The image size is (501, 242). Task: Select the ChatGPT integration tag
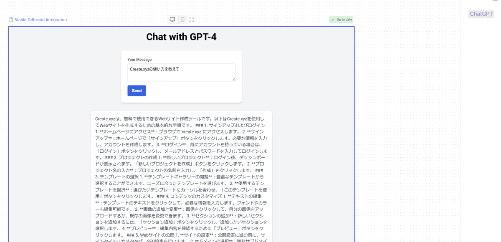point(481,14)
